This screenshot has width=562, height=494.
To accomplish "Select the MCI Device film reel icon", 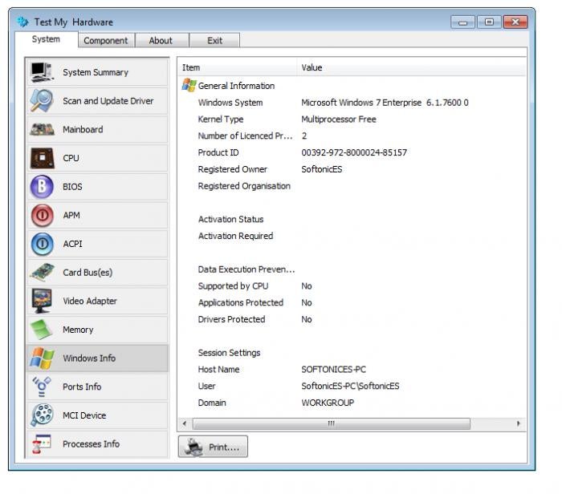I will (x=42, y=415).
